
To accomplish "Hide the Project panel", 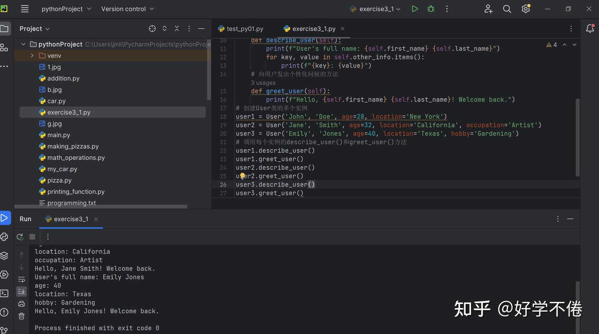I will (x=201, y=28).
